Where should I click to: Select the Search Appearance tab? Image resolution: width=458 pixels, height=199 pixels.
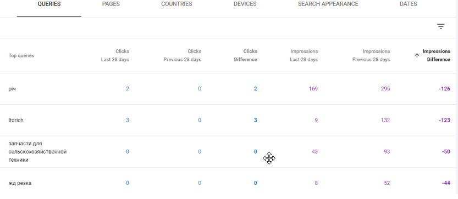(328, 4)
